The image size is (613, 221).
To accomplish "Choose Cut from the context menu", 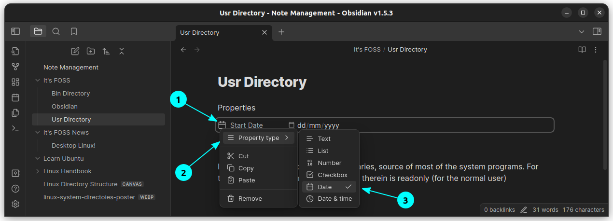I will [259, 156].
